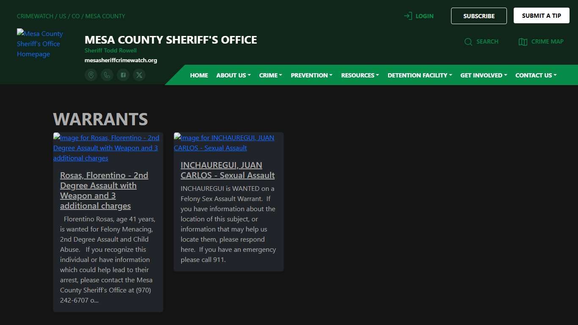Open the Florentino Rosas warrant details link

(x=104, y=190)
